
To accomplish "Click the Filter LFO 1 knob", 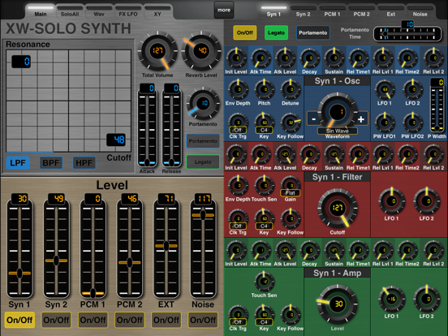I will point(392,201).
